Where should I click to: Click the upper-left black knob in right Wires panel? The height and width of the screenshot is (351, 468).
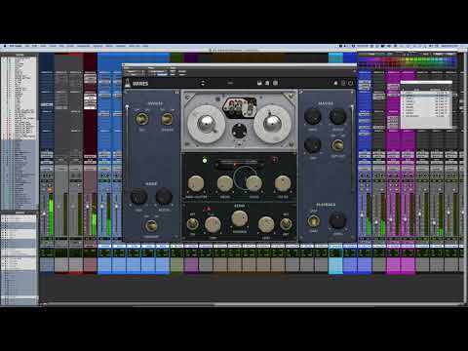click(x=313, y=116)
